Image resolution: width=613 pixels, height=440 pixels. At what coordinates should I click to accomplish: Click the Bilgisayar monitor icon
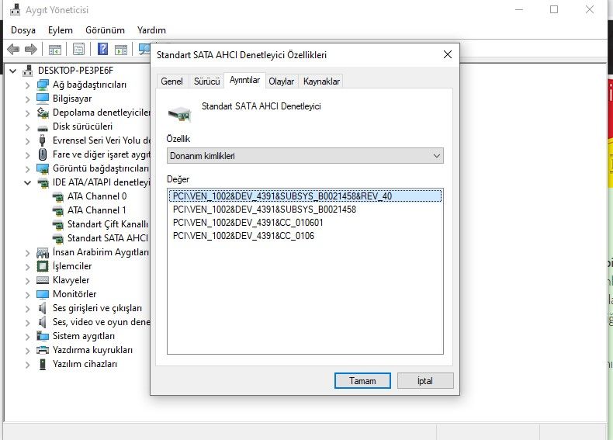[x=42, y=99]
